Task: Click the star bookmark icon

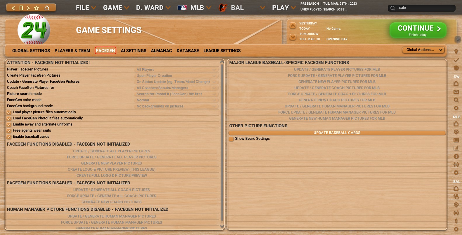Action: click(x=37, y=8)
